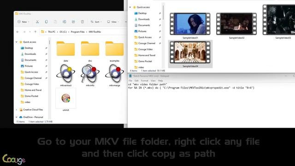This screenshot has width=295, height=166.
Task: Open the Sort dropdown in MKVToolNix toolbar
Action: (x=96, y=22)
